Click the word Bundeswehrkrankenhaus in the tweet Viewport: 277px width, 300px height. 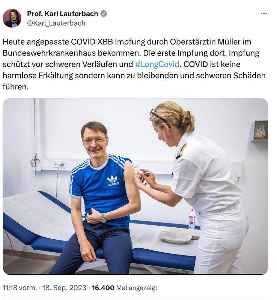coord(49,53)
